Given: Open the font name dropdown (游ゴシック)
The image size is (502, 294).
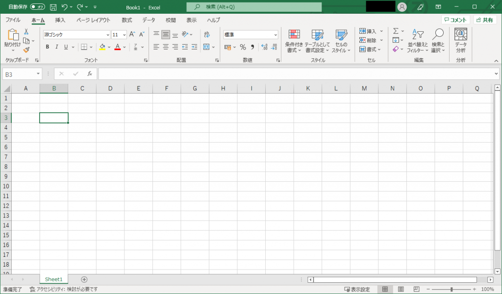Looking at the screenshot, I should click(107, 35).
